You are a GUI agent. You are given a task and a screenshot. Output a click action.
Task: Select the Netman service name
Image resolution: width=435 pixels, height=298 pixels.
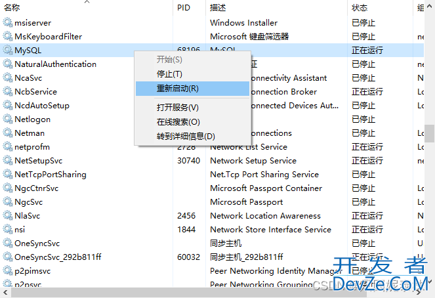click(x=30, y=133)
